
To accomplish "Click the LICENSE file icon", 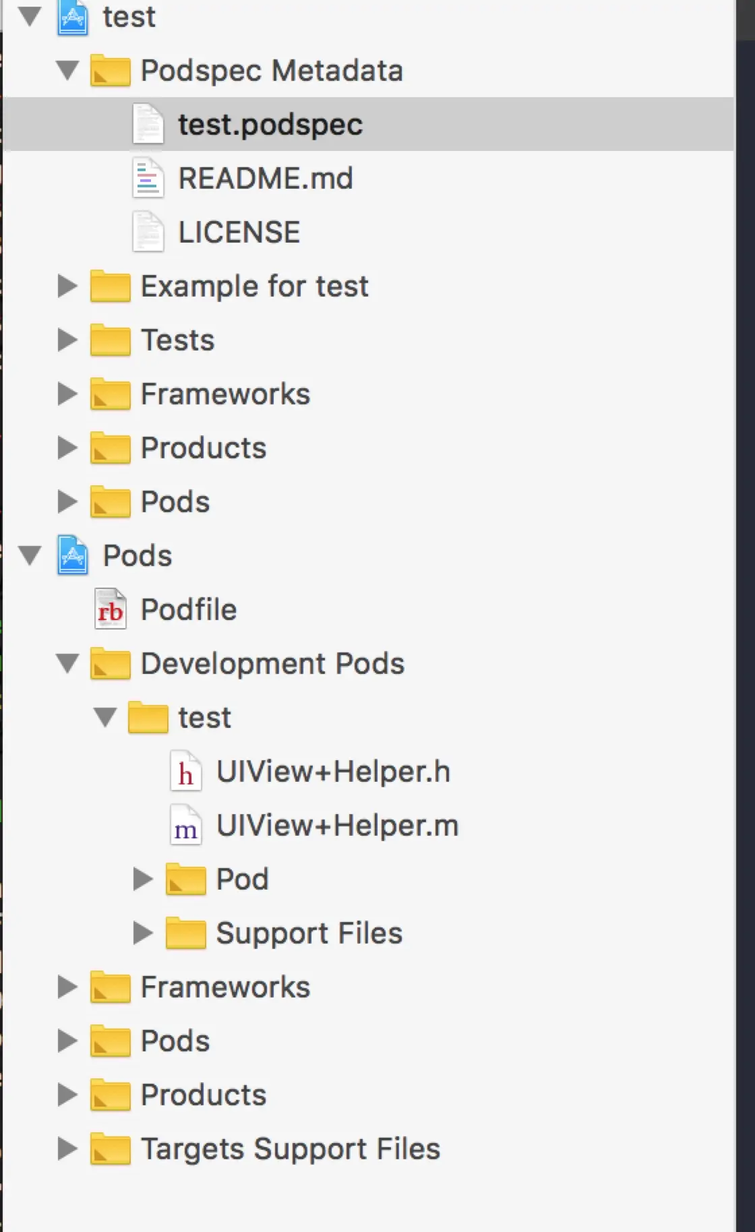I will [148, 233].
